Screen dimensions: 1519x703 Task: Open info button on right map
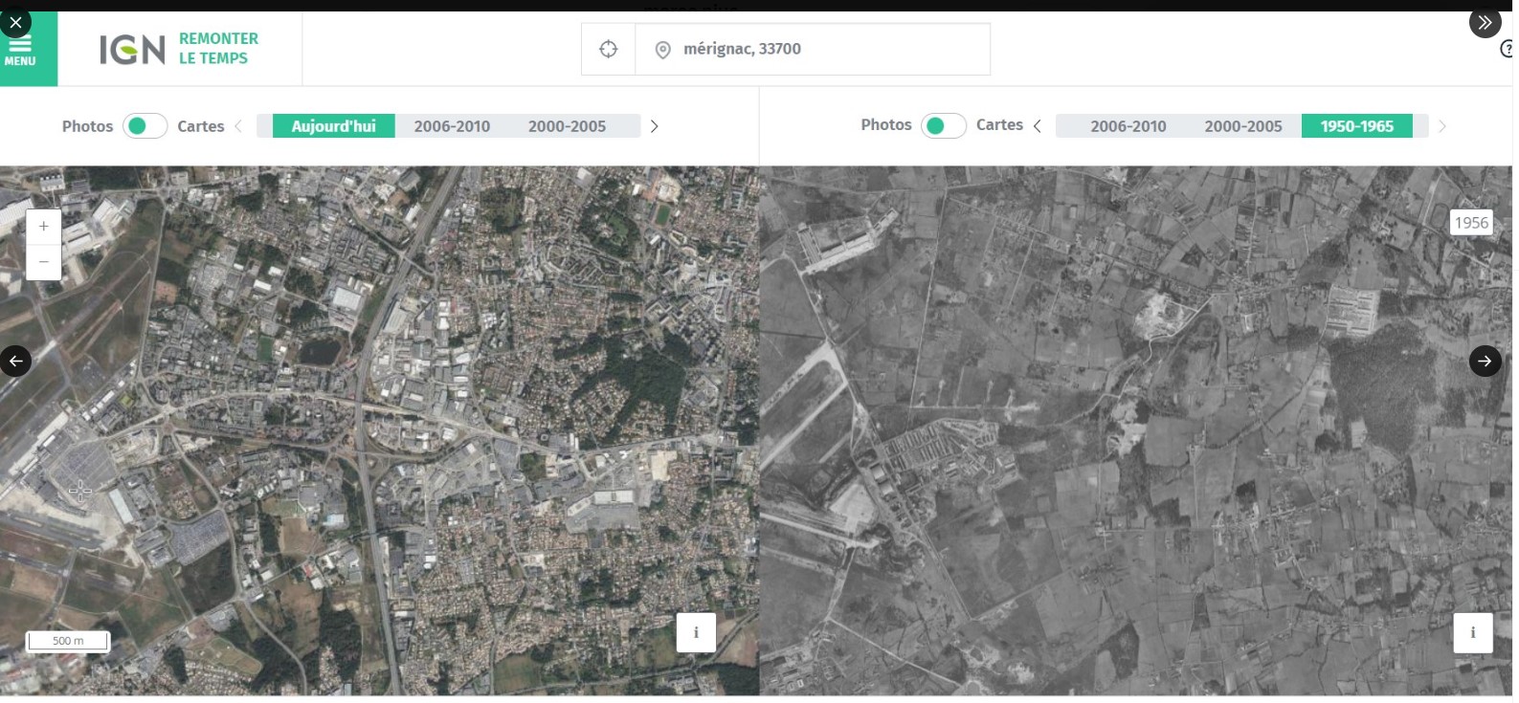(1472, 632)
